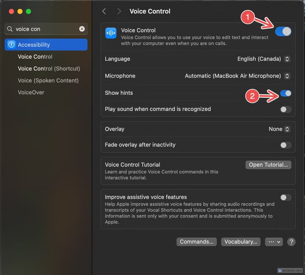Viewport: 305px width, 275px height.
Task: Select Voice (Spoken Content) result
Action: [48, 80]
